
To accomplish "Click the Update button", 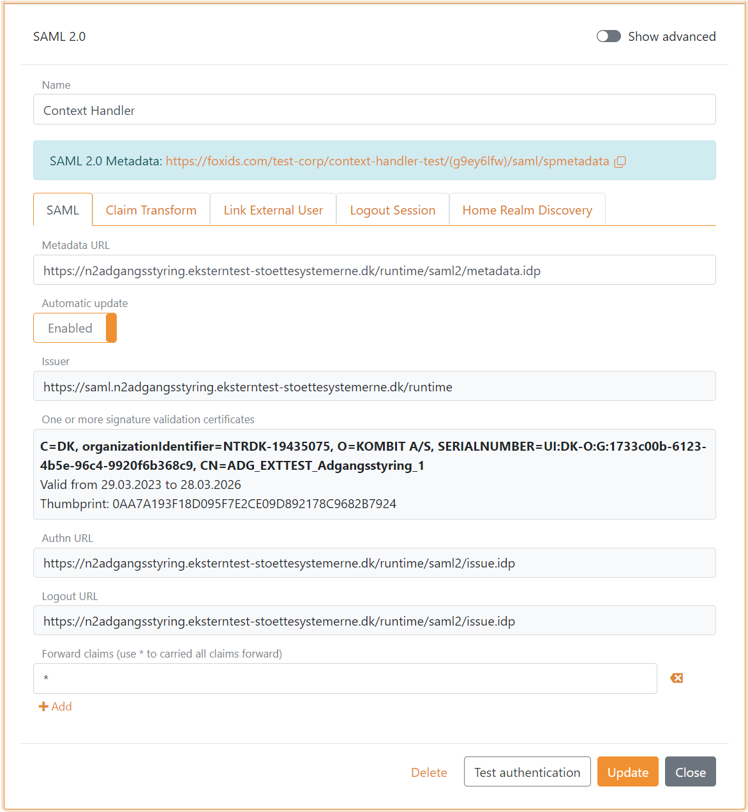I will coord(627,772).
